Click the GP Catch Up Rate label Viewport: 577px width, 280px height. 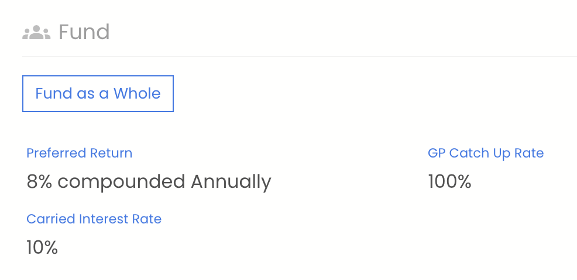486,153
